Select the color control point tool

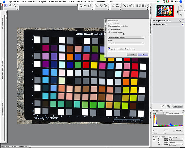[x=113, y=6]
